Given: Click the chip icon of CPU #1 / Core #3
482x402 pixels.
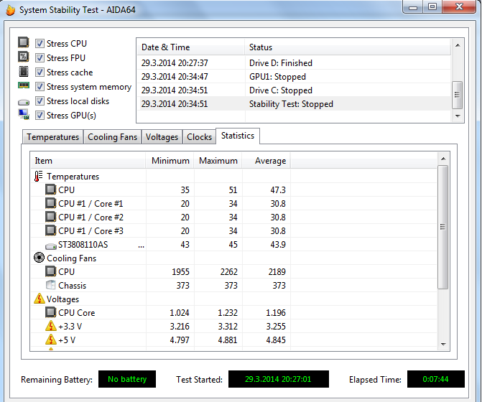Looking at the screenshot, I should [50, 230].
